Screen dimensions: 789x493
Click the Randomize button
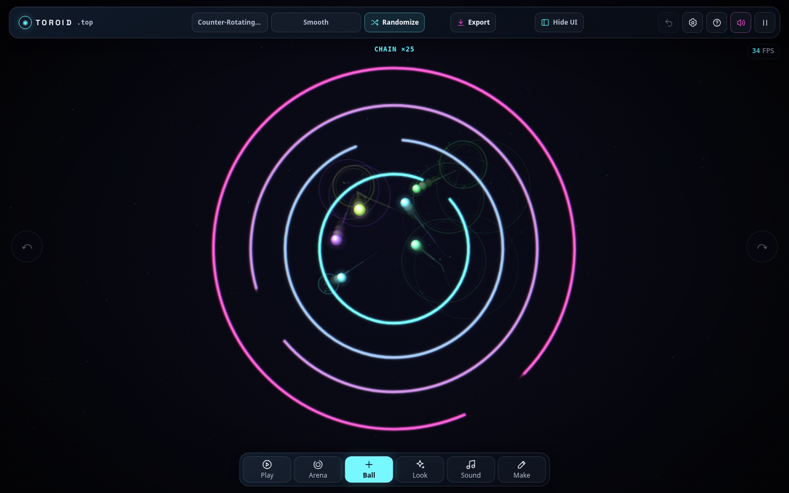pos(395,22)
